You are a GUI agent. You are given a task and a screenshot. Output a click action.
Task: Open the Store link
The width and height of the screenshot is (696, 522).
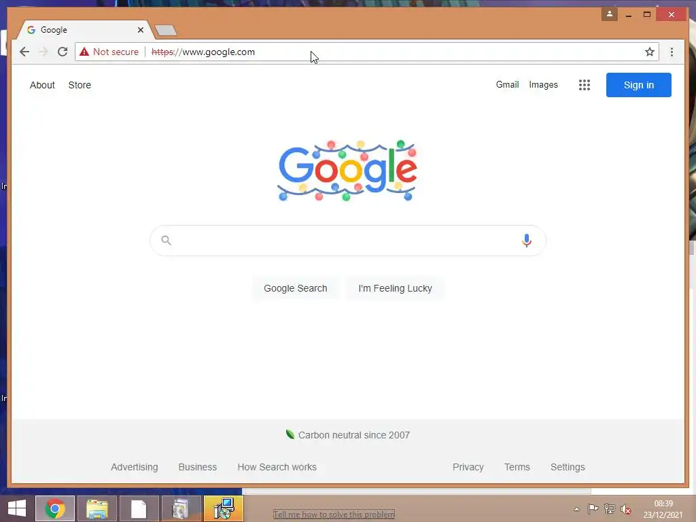point(80,85)
